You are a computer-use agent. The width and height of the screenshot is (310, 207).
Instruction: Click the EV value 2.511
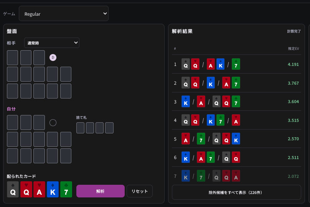coord(293,158)
